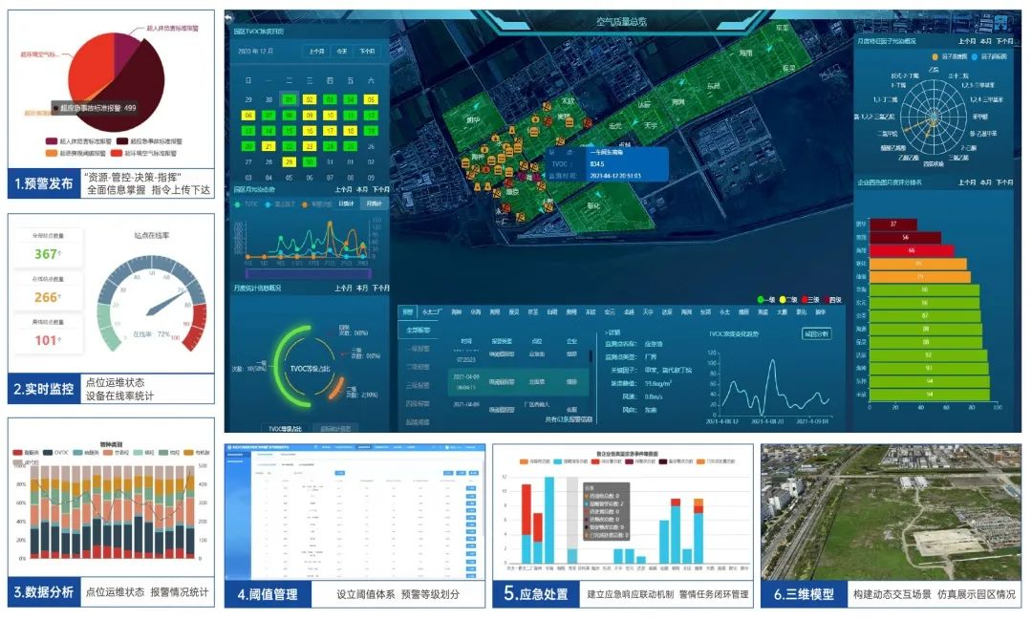Select 永太二厂 tab in enterprise tab row
1032x620 pixels.
click(432, 312)
